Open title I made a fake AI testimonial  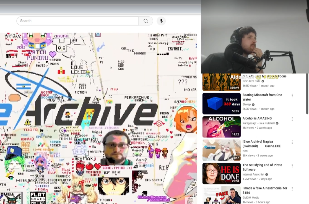pyautogui.click(x=265, y=190)
